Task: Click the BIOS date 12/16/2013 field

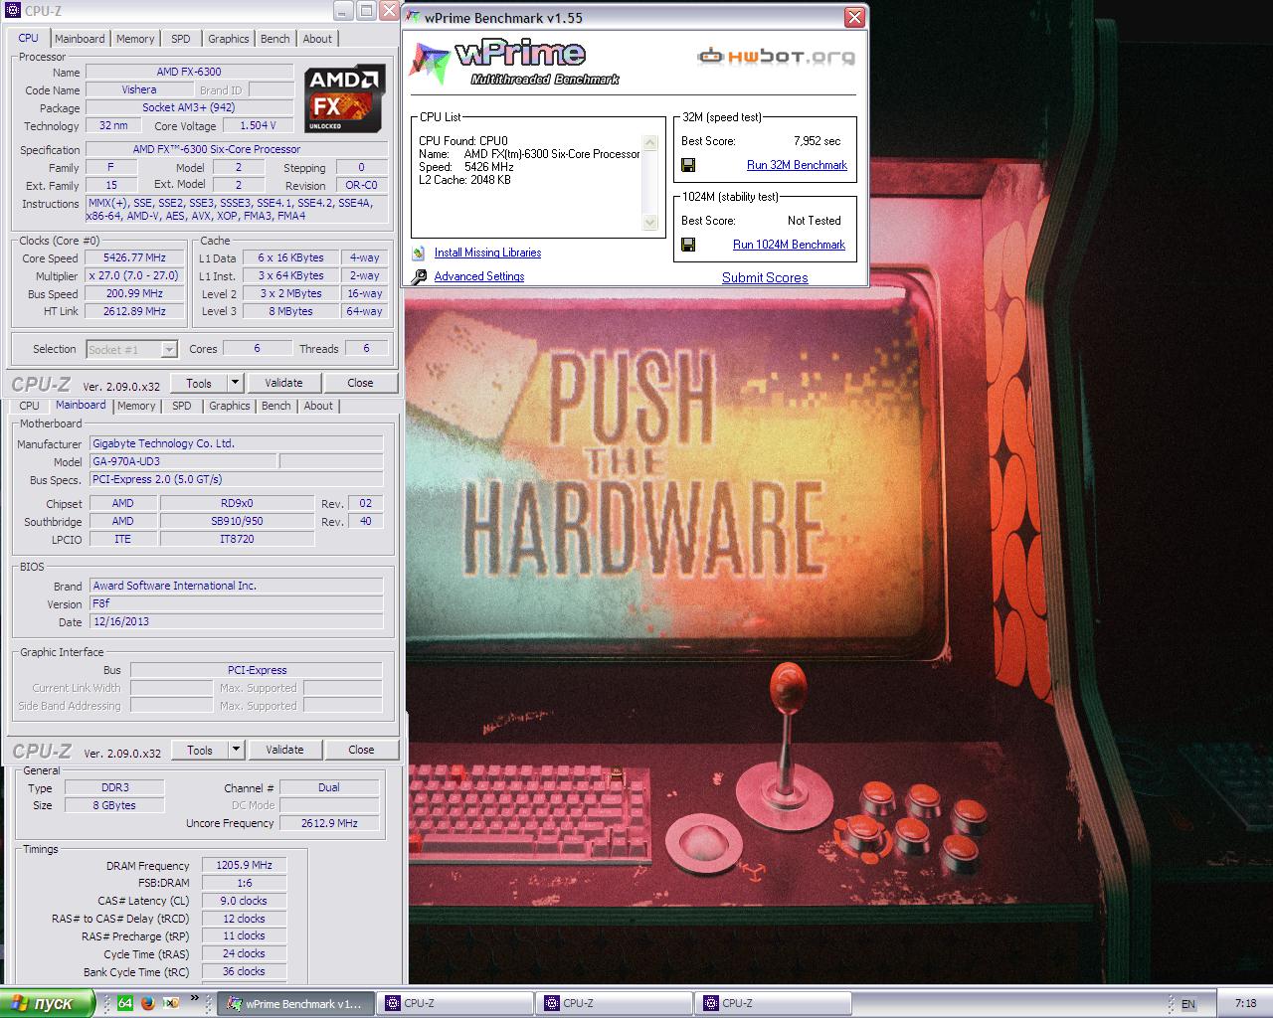Action: pyautogui.click(x=236, y=621)
